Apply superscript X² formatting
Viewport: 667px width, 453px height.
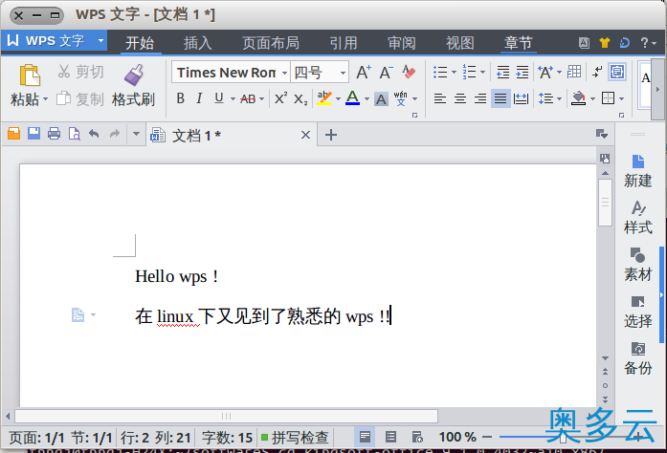(280, 98)
